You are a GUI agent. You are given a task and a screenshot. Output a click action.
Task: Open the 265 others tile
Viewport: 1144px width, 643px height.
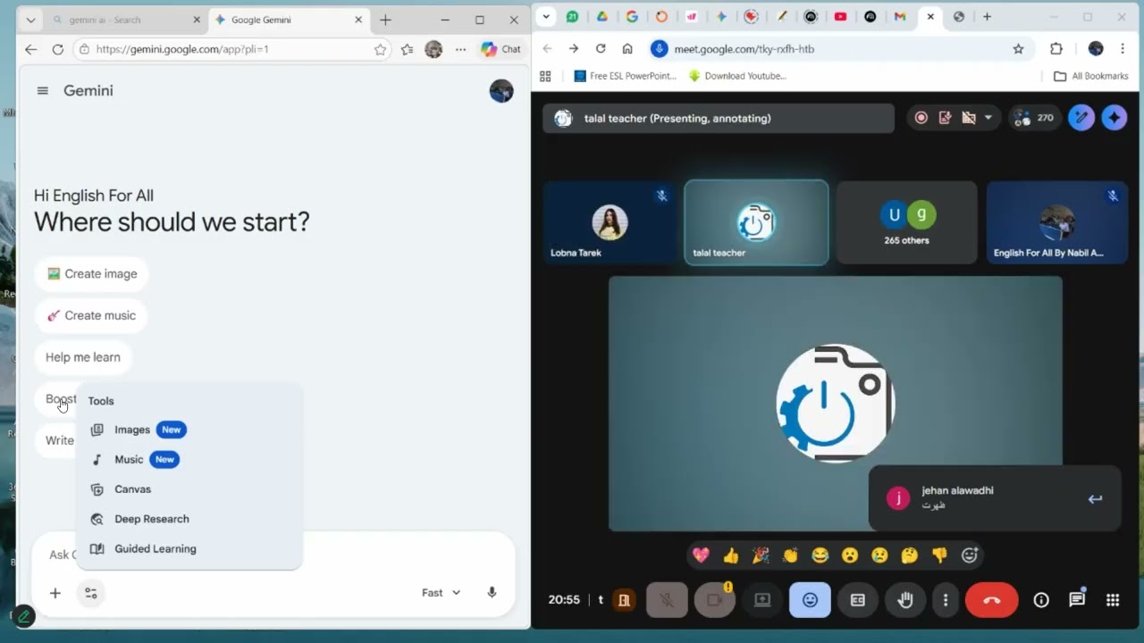coord(907,222)
